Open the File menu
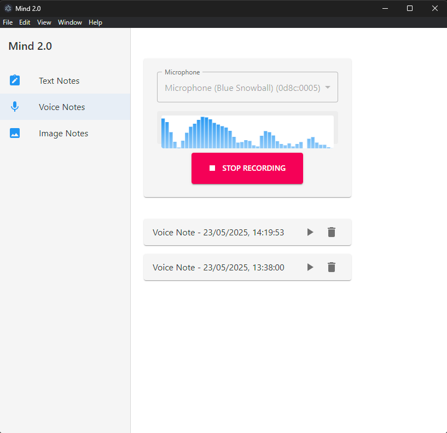447x433 pixels. [x=8, y=22]
